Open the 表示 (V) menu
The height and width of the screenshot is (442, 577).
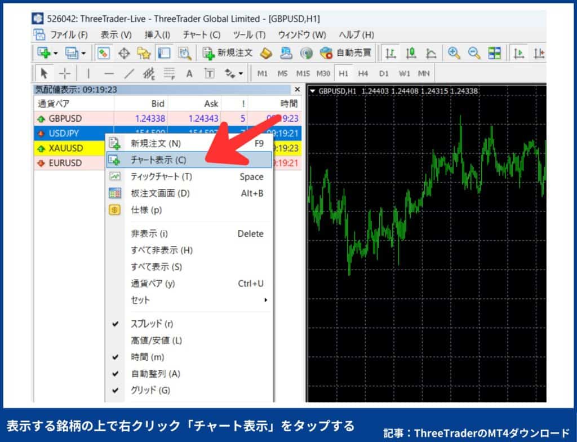116,35
